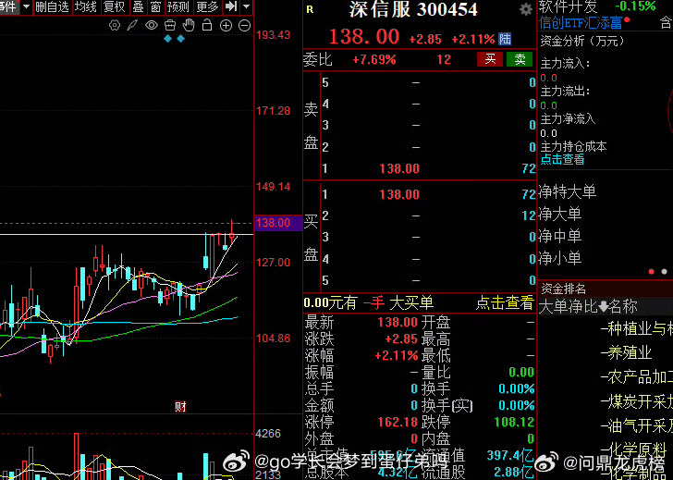Select the hand pan tool
Image resolution: width=673 pixels, height=480 pixels.
coord(189,25)
